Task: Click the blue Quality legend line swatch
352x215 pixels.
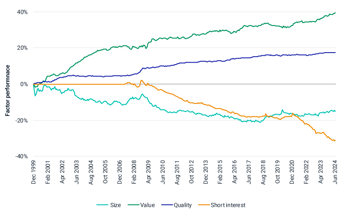Action: point(167,205)
